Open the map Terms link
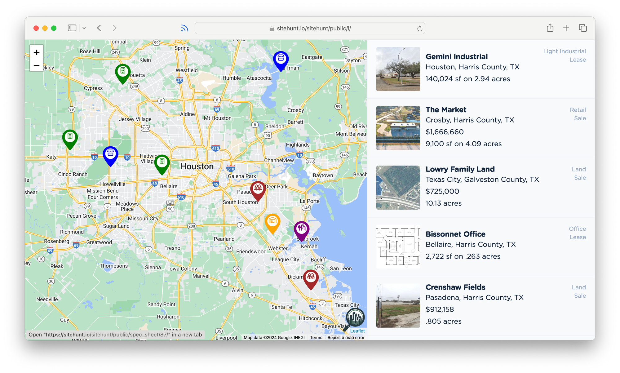 316,338
